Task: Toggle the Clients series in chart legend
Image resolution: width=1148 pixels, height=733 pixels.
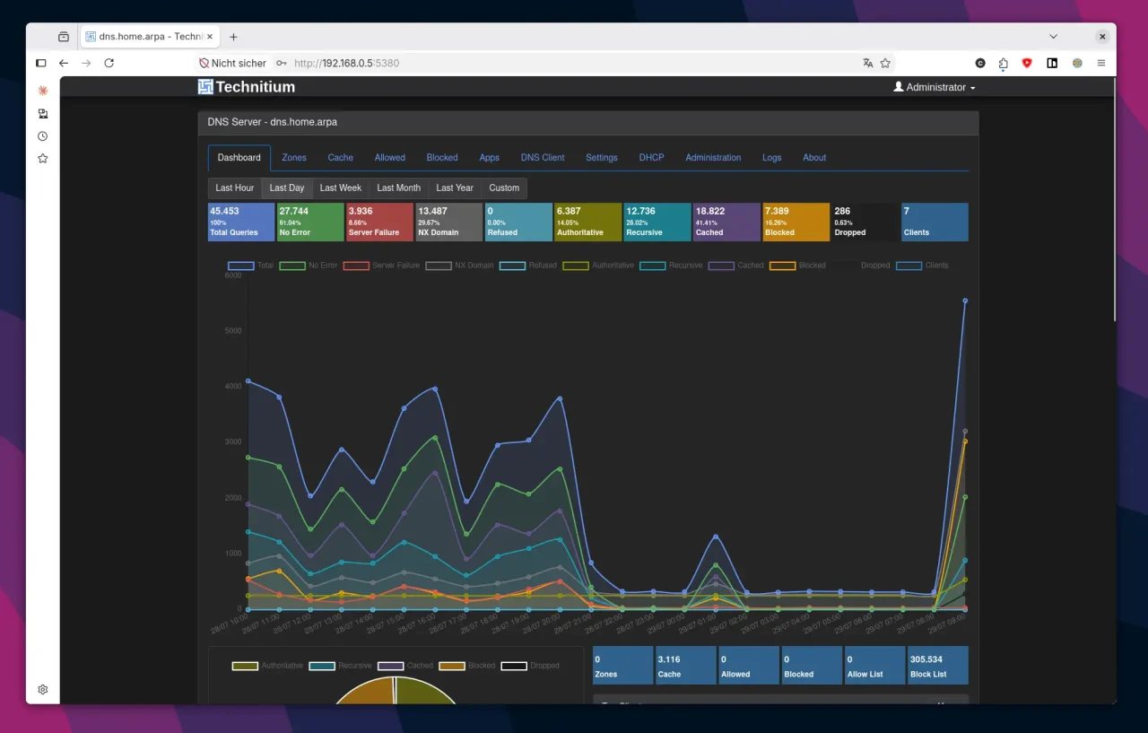Action: pos(922,266)
